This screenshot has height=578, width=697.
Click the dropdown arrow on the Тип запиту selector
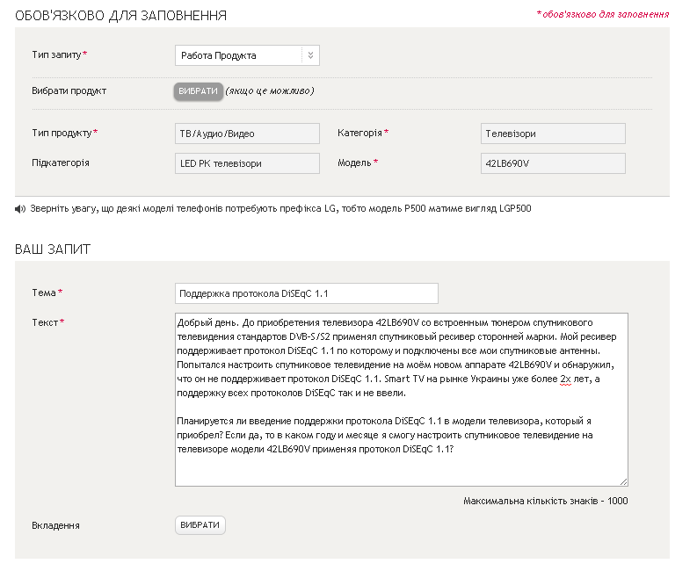[x=309, y=55]
